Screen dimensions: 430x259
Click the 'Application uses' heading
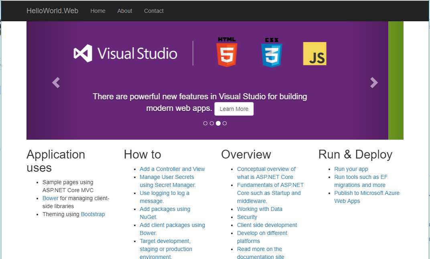pyautogui.click(x=56, y=161)
